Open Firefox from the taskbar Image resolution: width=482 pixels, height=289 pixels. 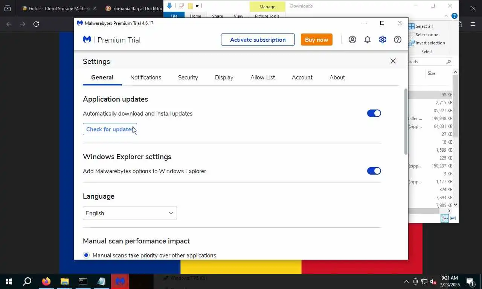(x=46, y=281)
